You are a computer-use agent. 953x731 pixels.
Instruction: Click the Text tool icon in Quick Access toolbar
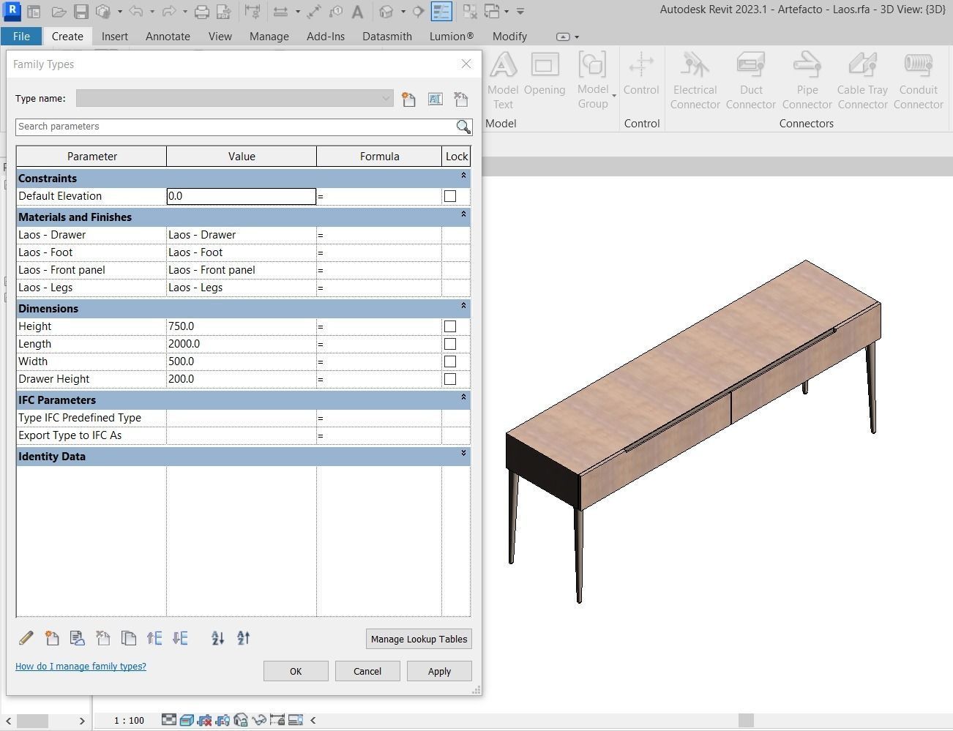point(357,12)
